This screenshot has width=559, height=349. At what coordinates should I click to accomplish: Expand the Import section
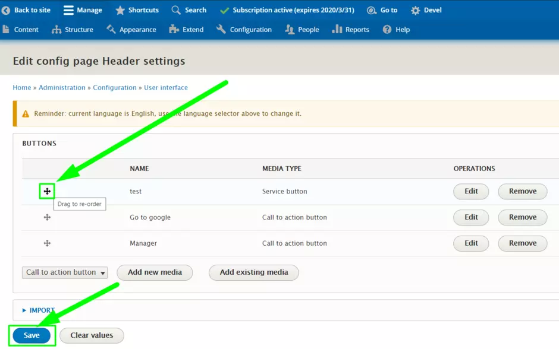point(38,310)
